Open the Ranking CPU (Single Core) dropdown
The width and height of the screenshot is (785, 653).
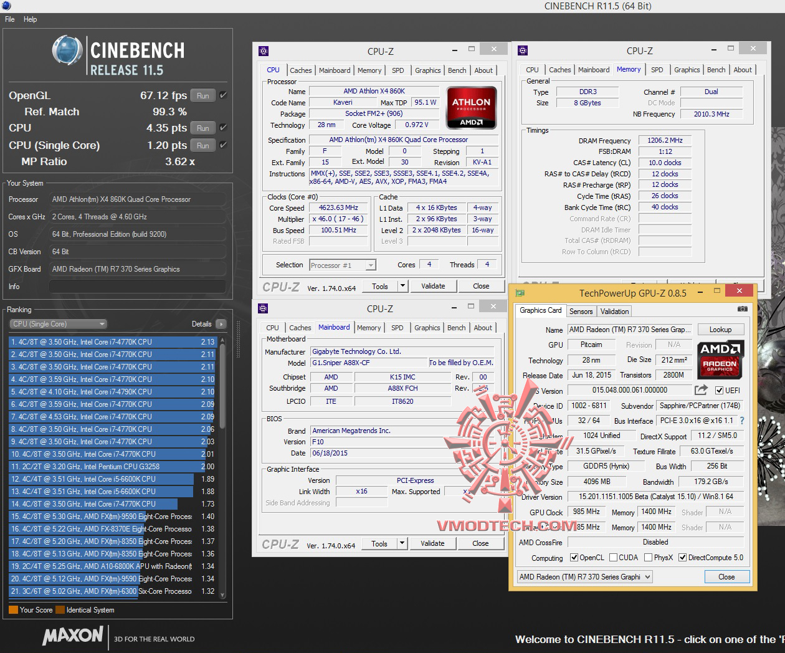[59, 324]
